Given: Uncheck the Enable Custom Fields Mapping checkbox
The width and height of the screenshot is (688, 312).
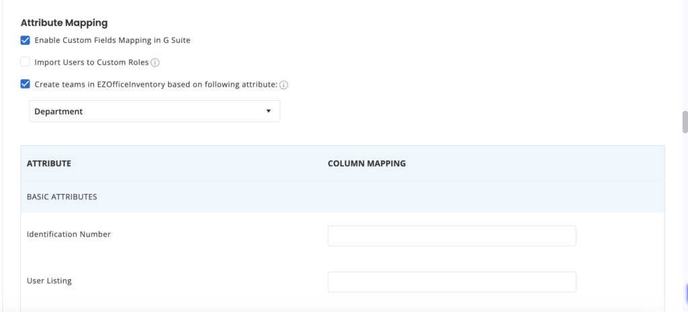Looking at the screenshot, I should [26, 40].
